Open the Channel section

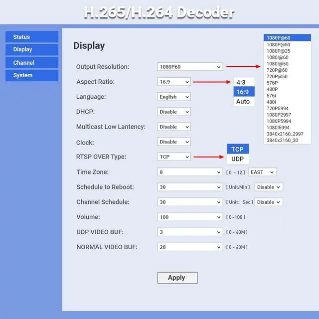pos(31,63)
